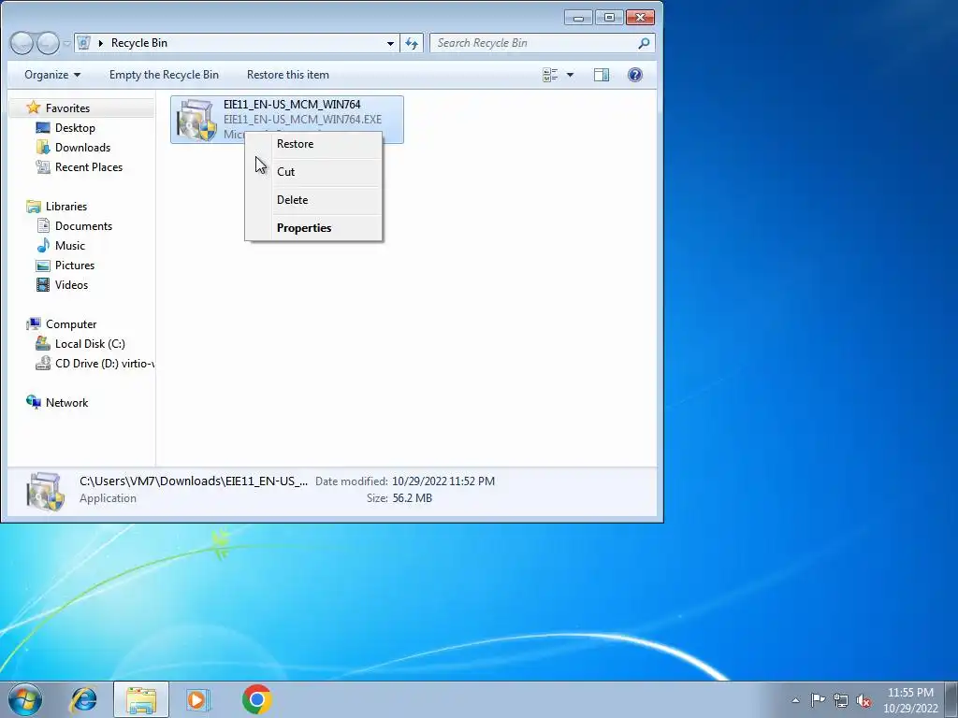This screenshot has height=718, width=958.
Task: Select the EIE11_EN-US_MCM_WIN764 file name
Action: 292,105
